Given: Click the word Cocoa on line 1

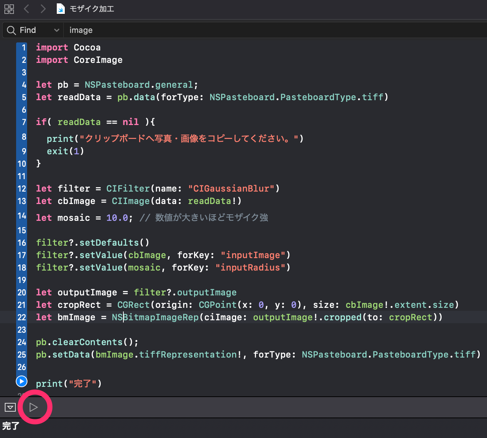Looking at the screenshot, I should [x=87, y=48].
